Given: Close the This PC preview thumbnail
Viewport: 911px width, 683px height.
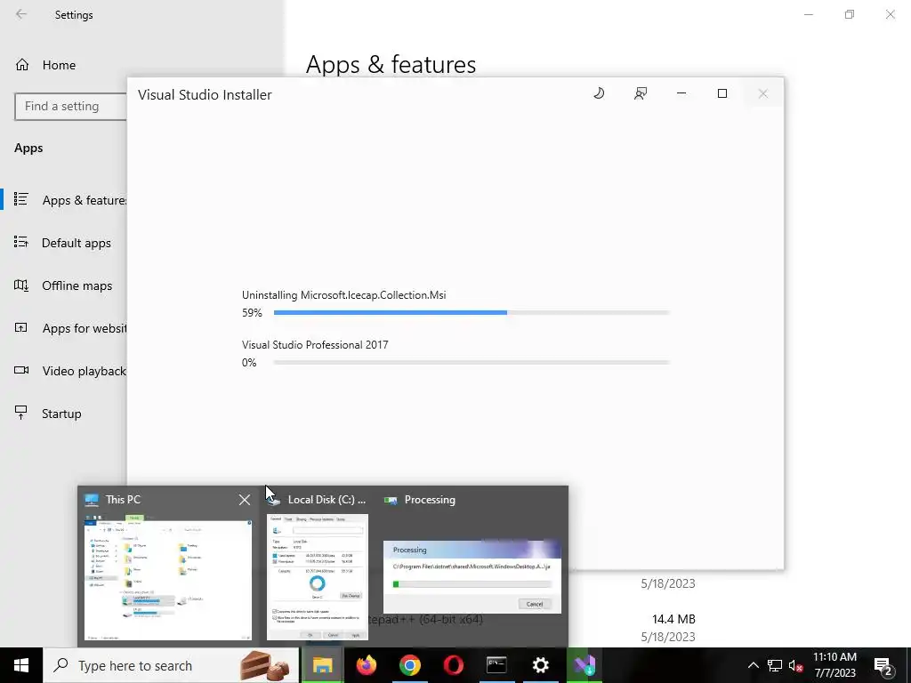Looking at the screenshot, I should pos(245,500).
